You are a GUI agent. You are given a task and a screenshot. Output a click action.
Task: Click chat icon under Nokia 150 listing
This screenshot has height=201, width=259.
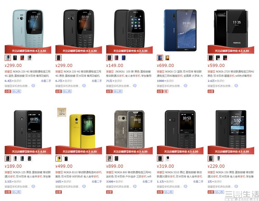236,186
